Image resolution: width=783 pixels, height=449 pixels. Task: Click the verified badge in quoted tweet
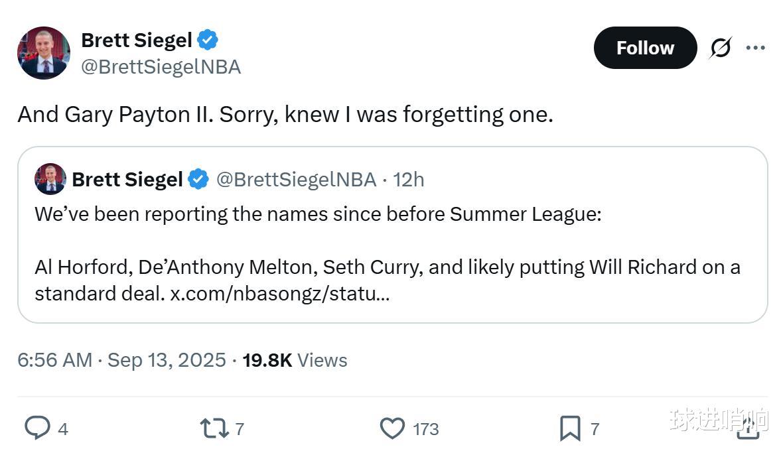tap(198, 179)
